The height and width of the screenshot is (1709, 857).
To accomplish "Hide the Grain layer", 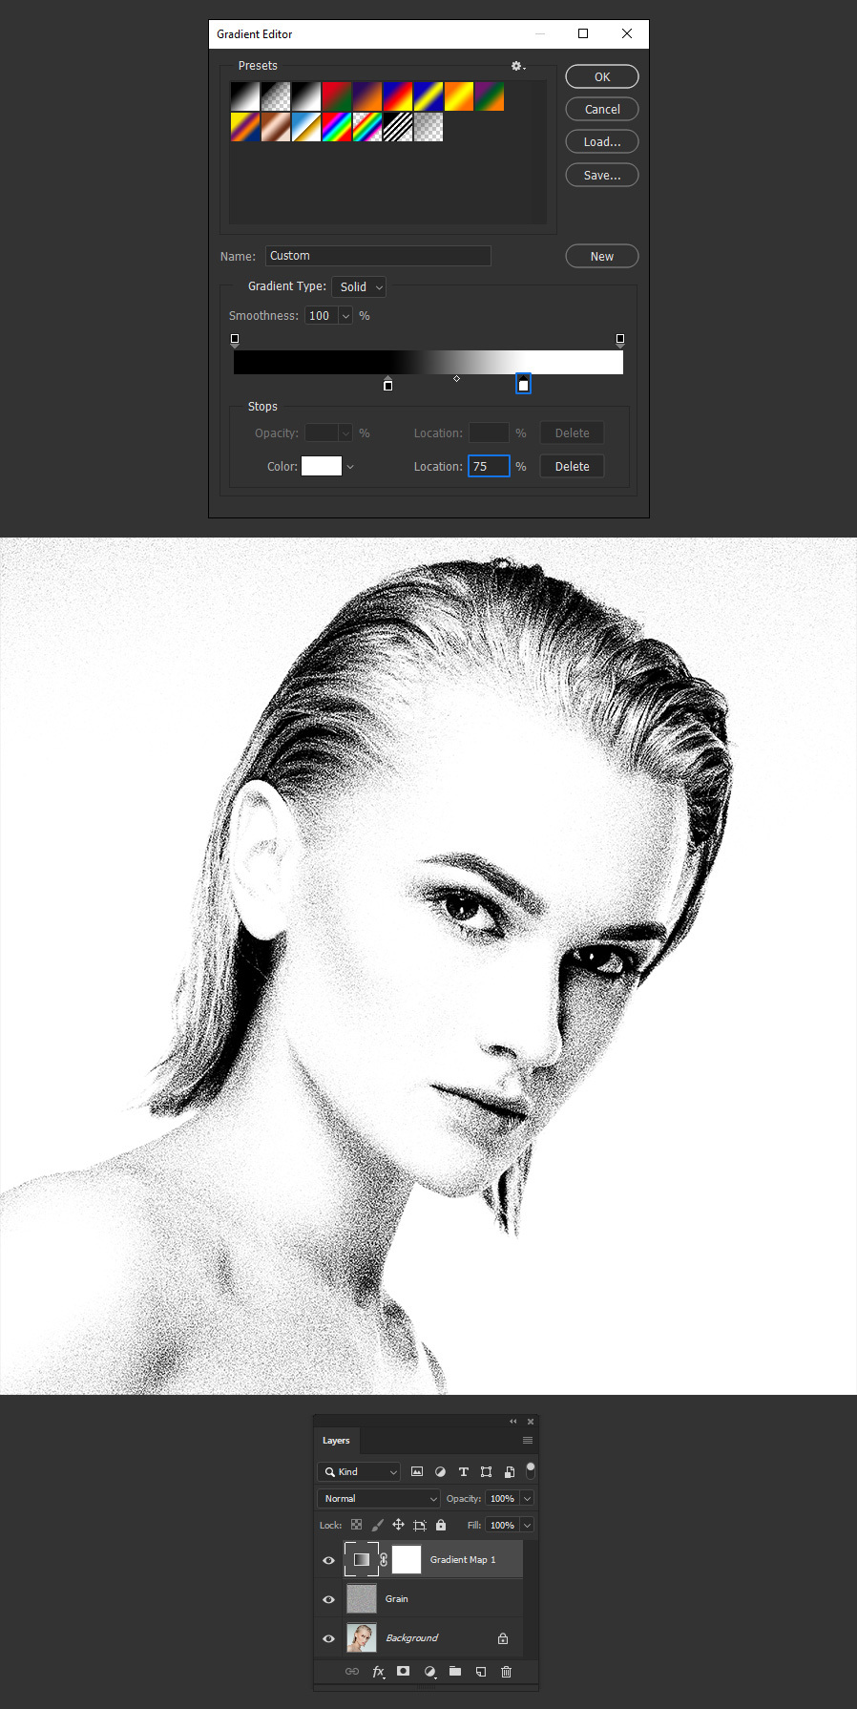I will pos(328,1598).
